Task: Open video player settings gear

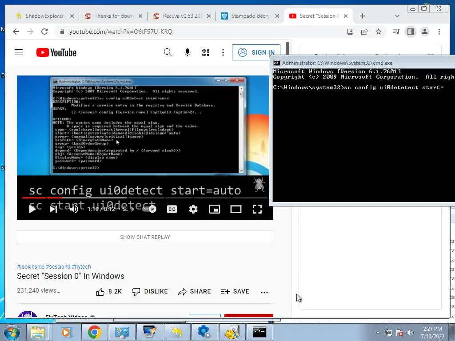Action: coord(193,209)
